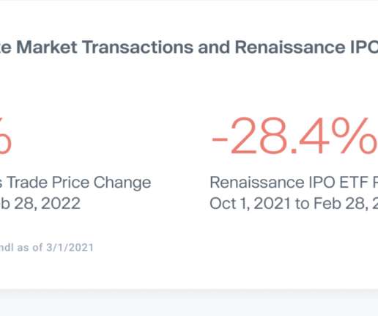
Task: Select the 'Trade Price Change' label
Action: [78, 183]
